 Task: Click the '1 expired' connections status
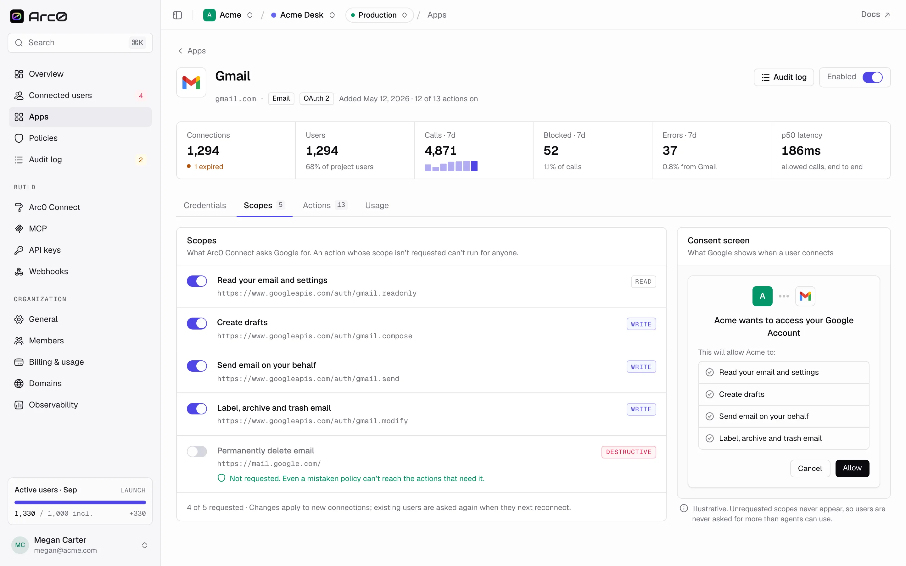[205, 167]
